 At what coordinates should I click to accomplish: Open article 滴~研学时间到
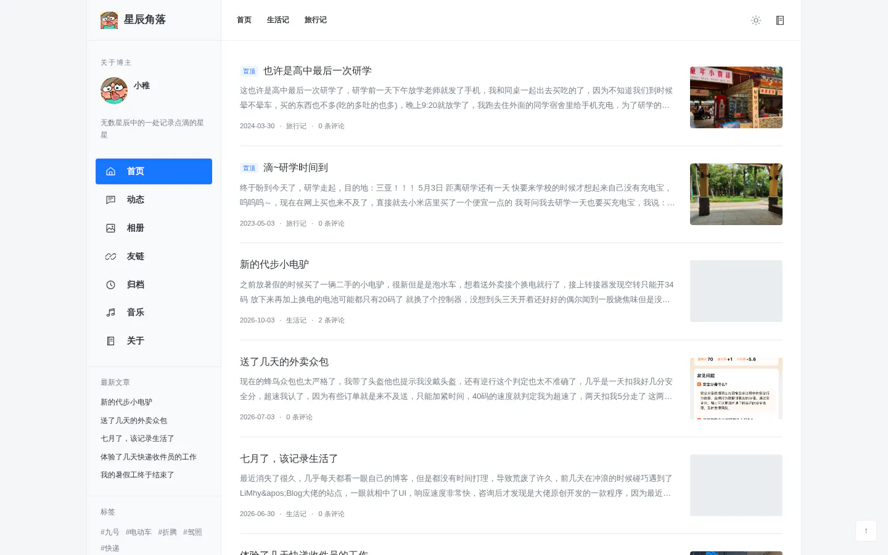pyautogui.click(x=295, y=168)
